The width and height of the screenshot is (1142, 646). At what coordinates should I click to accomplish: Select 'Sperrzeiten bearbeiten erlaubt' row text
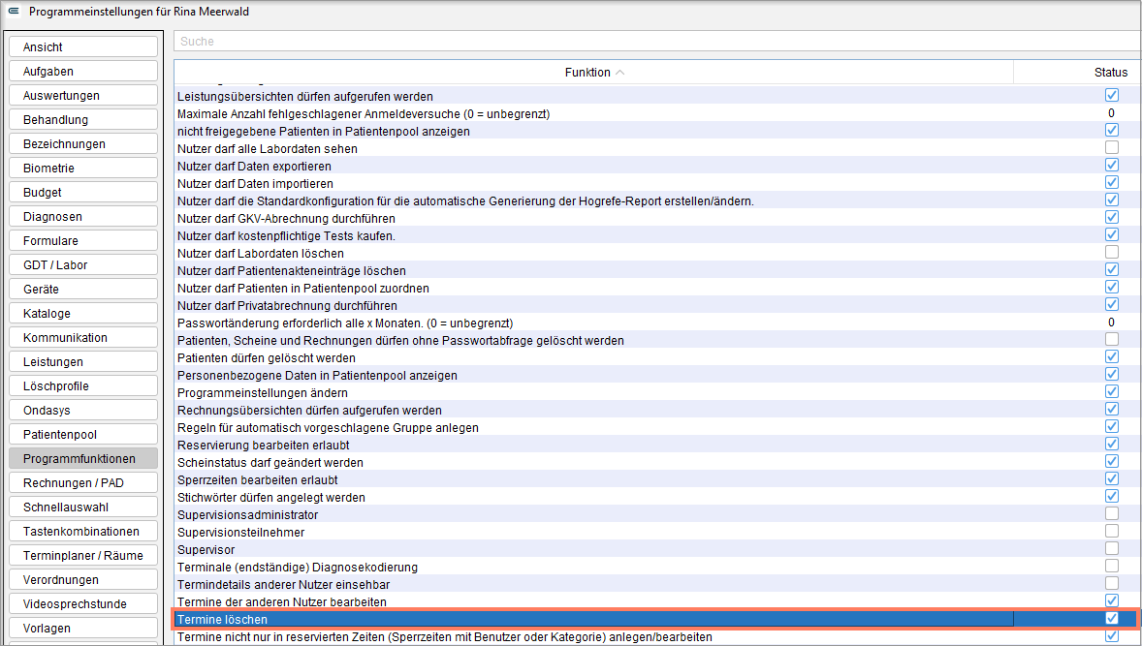pos(258,480)
